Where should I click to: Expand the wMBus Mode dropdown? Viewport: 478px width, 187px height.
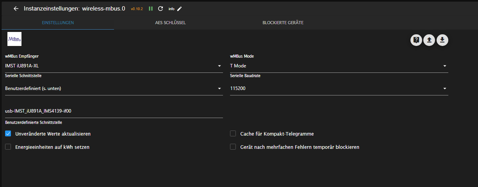(x=339, y=66)
